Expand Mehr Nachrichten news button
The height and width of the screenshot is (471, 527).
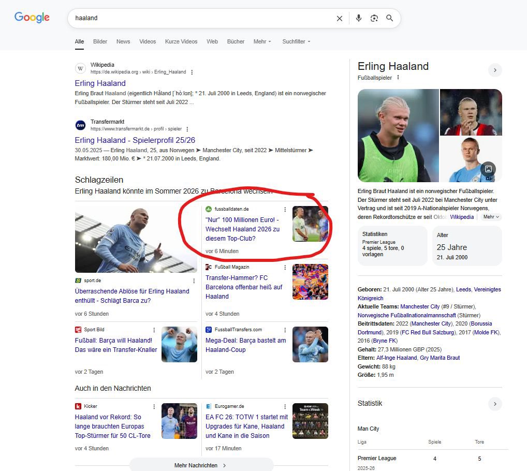pyautogui.click(x=201, y=465)
